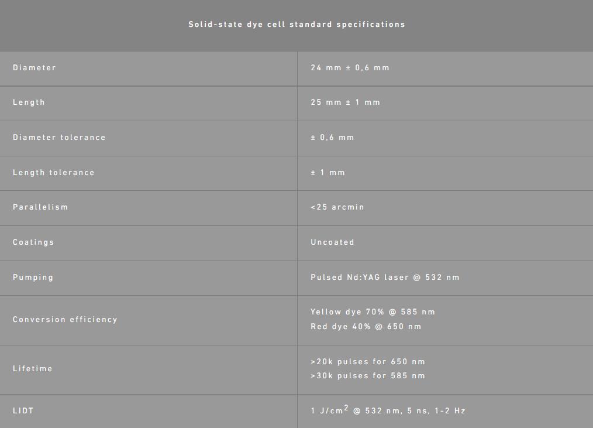Image resolution: width=593 pixels, height=428 pixels.
Task: Click the "Pulsed Nd:YAG laser @ 532 nm" text
Action: coord(385,278)
